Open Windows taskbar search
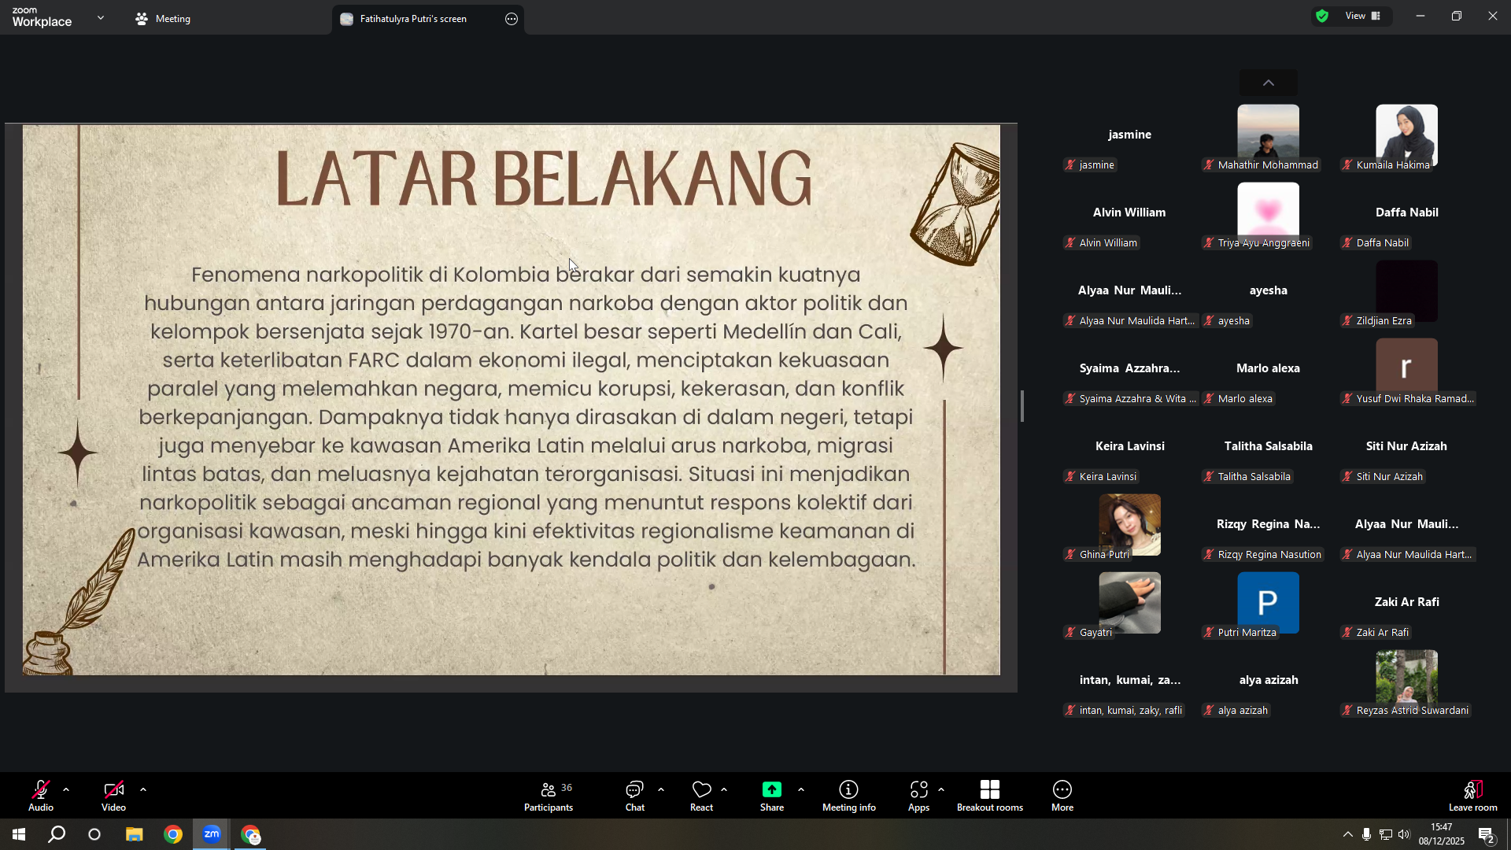Viewport: 1511px width, 850px height. [x=57, y=834]
